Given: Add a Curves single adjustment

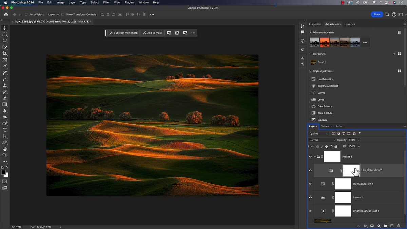Looking at the screenshot, I should 321,93.
